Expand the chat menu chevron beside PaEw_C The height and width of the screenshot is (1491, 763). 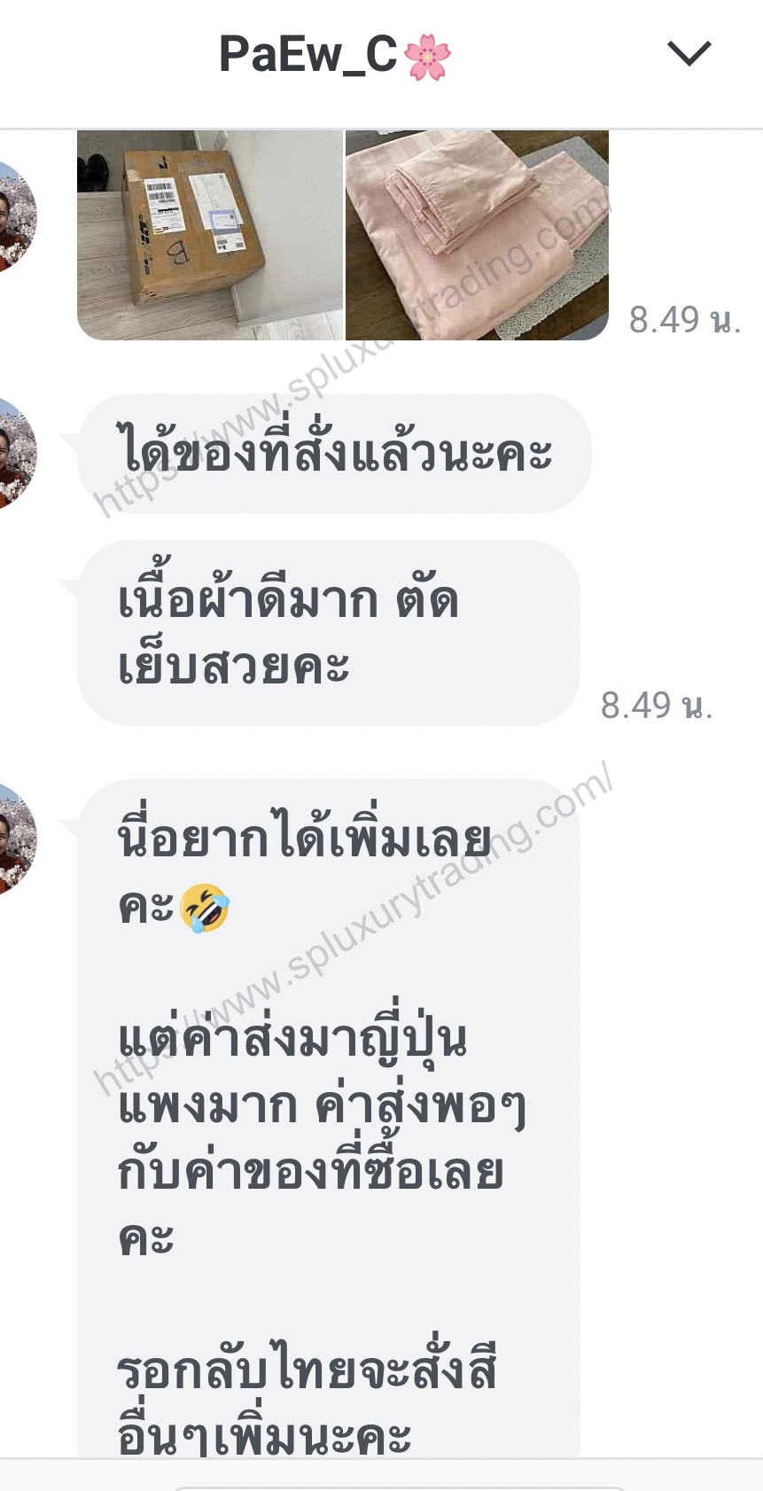689,54
